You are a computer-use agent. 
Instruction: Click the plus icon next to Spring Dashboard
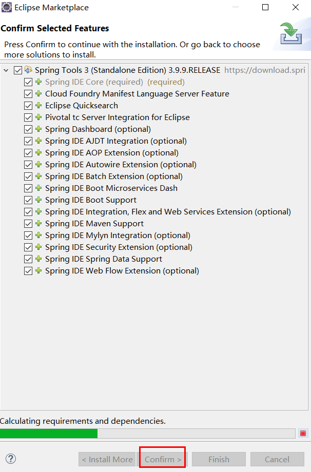pyautogui.click(x=38, y=129)
